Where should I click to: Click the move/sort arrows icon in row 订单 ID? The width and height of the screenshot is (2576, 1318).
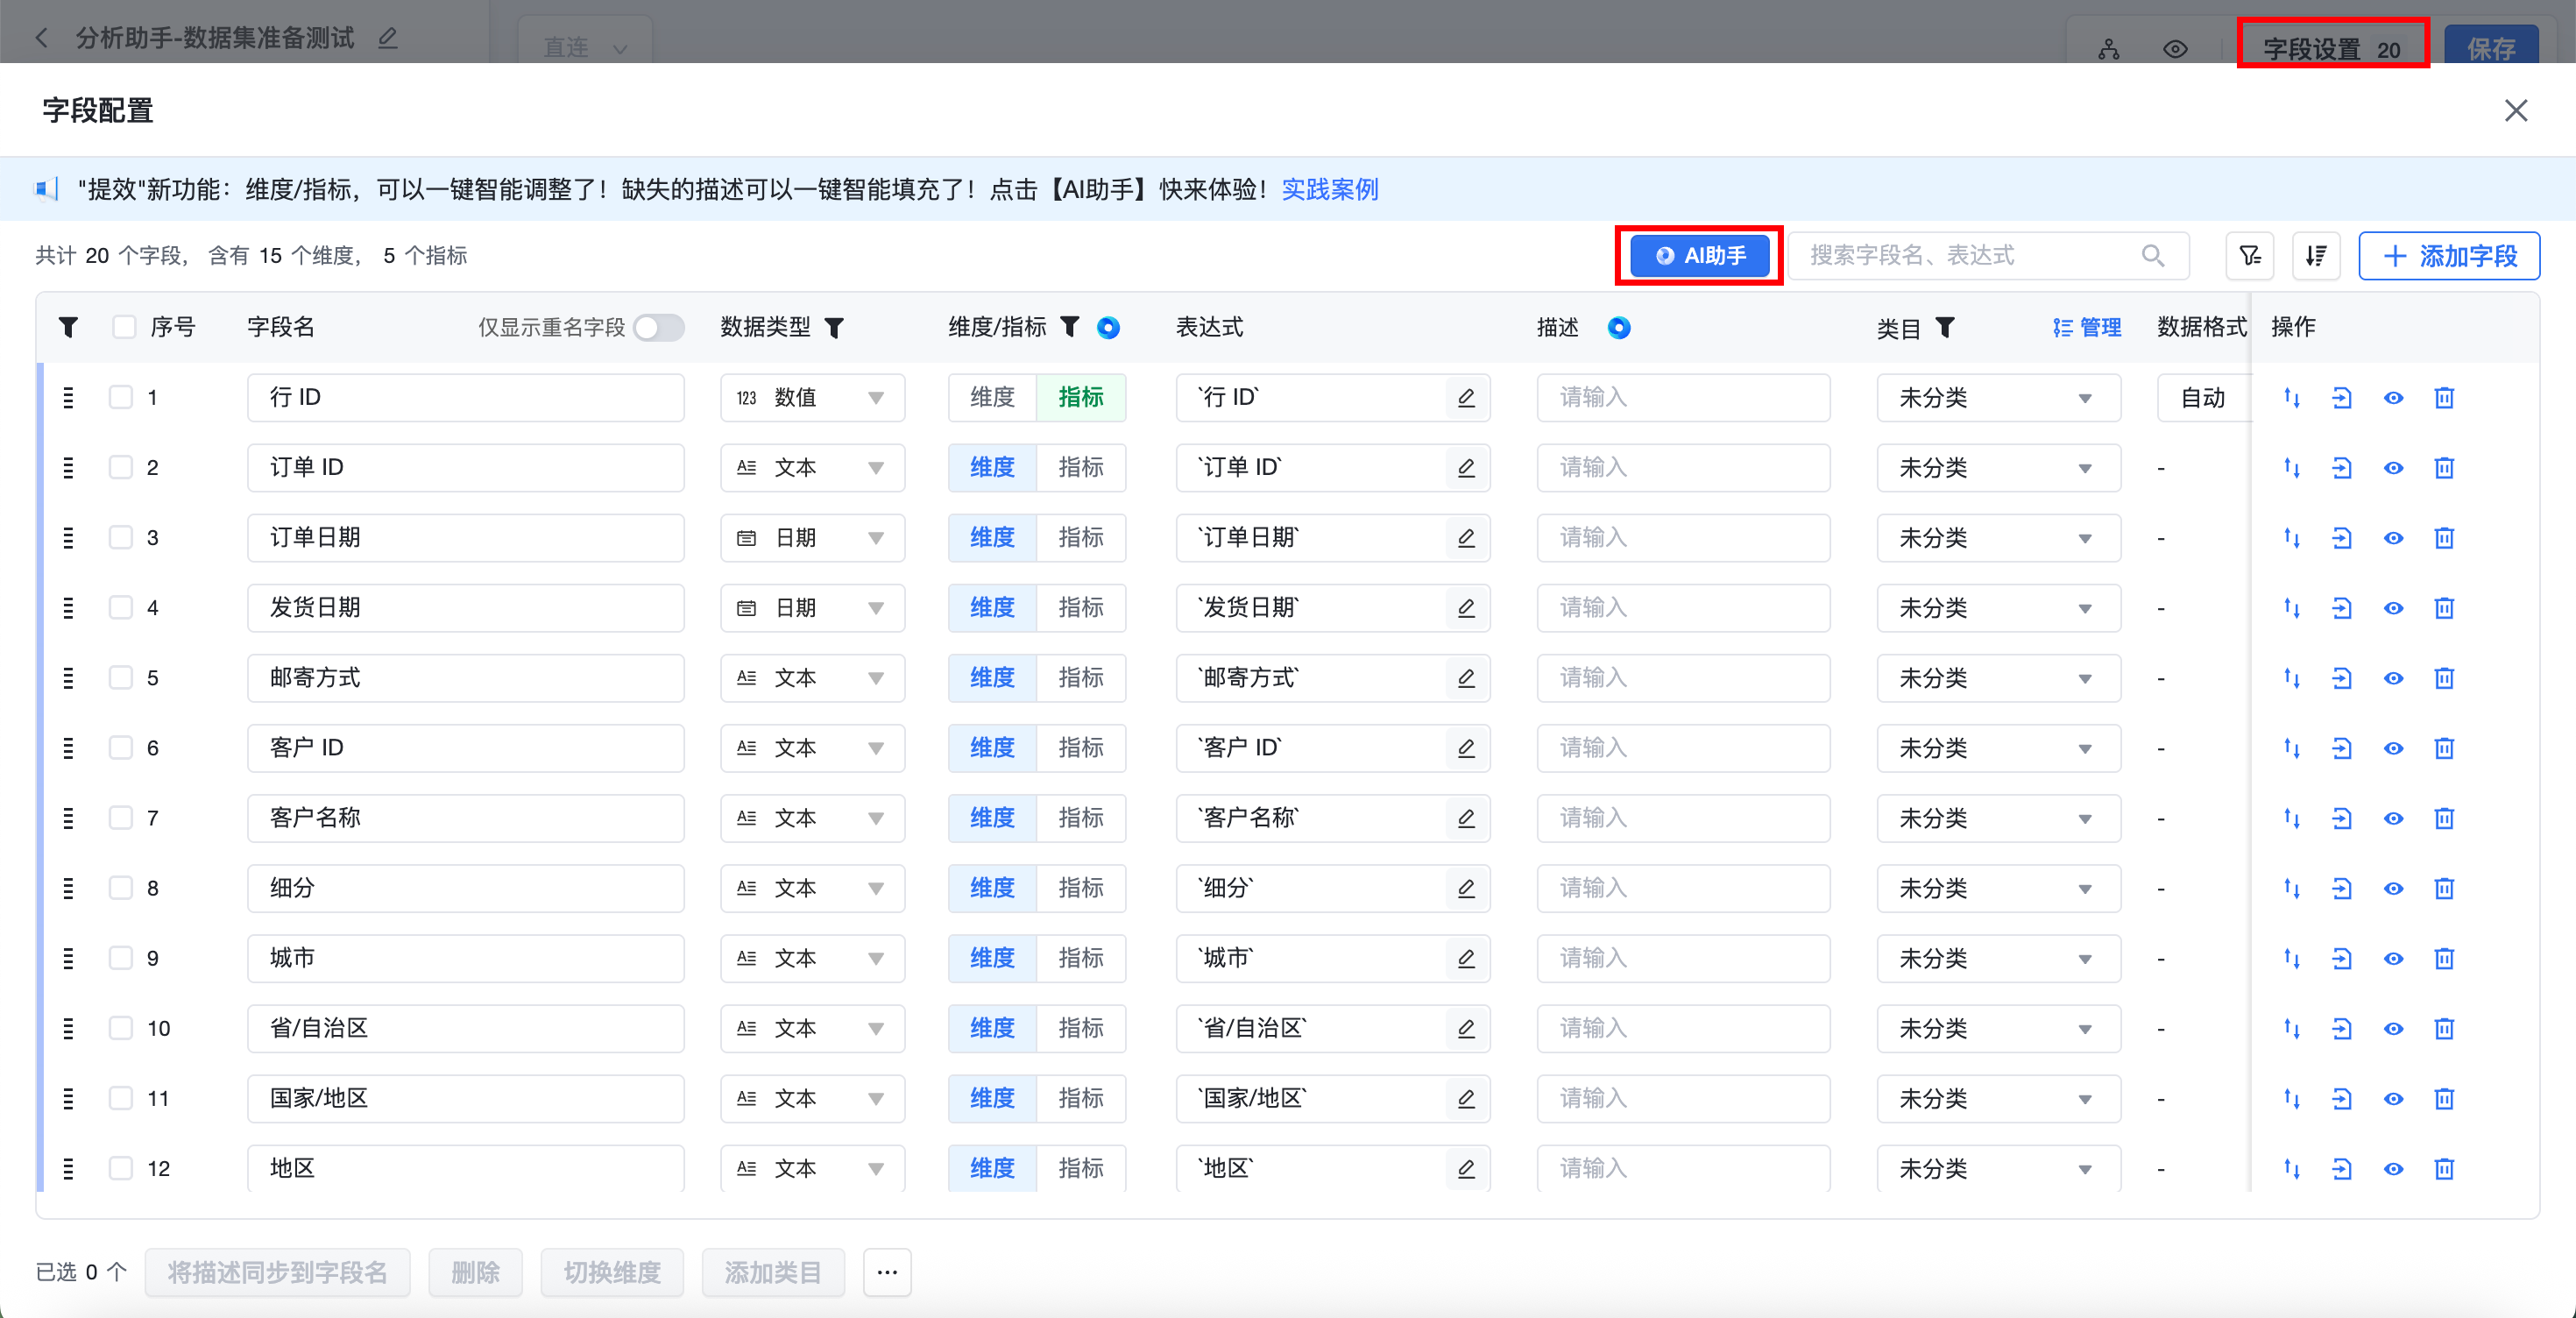[2292, 468]
